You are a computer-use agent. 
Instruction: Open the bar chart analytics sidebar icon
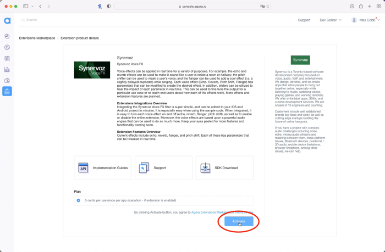[7, 69]
